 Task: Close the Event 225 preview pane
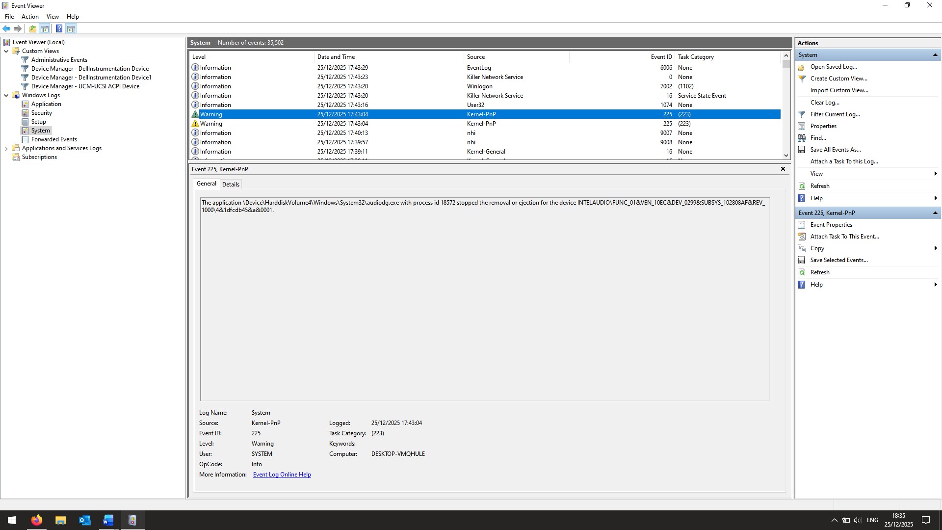pos(783,169)
